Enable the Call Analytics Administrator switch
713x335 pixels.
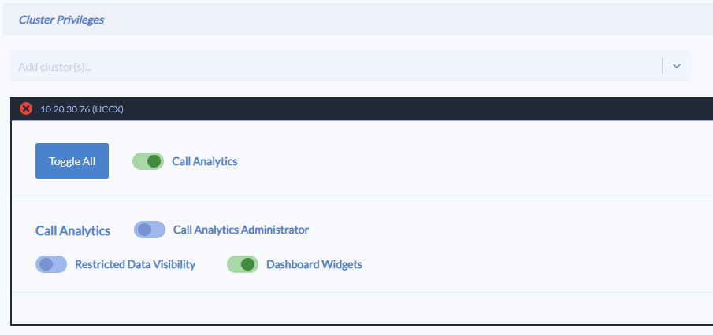[x=150, y=230]
